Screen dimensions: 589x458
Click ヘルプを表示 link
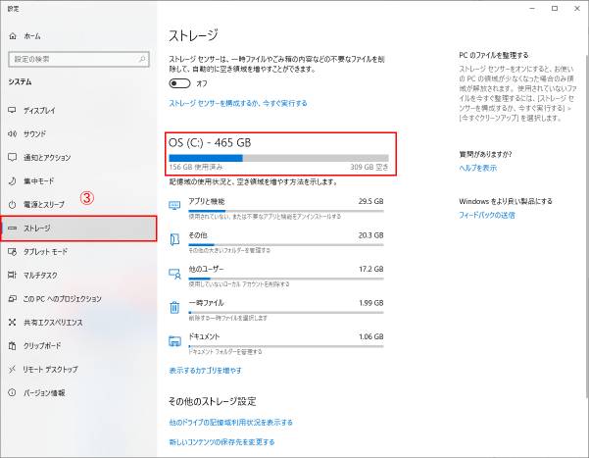click(x=478, y=168)
